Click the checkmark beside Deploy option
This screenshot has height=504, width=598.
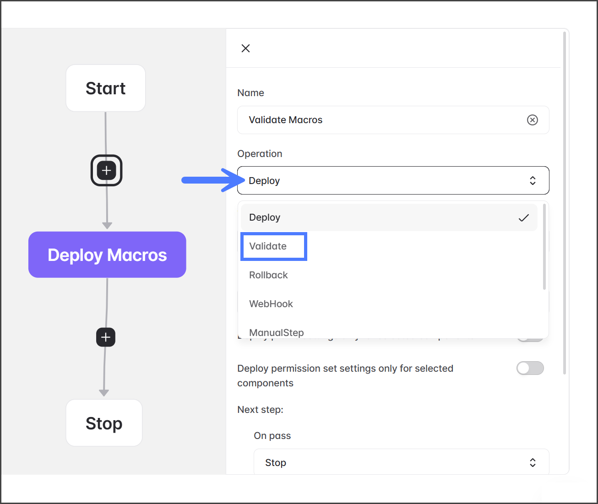coord(523,218)
